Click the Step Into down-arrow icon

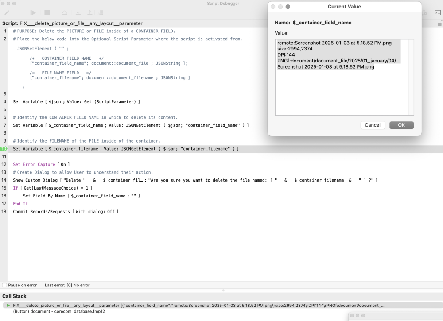pos(78,12)
